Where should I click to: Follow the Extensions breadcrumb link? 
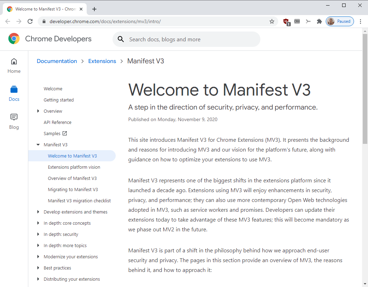click(x=102, y=61)
